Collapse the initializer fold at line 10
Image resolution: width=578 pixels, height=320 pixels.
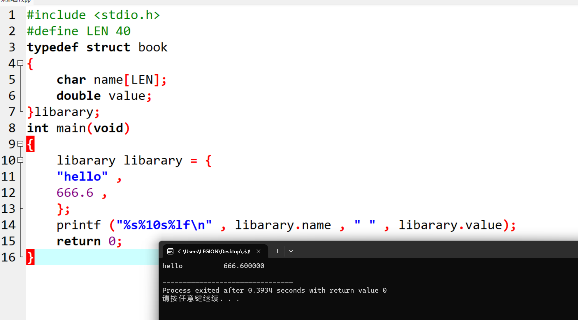click(20, 160)
